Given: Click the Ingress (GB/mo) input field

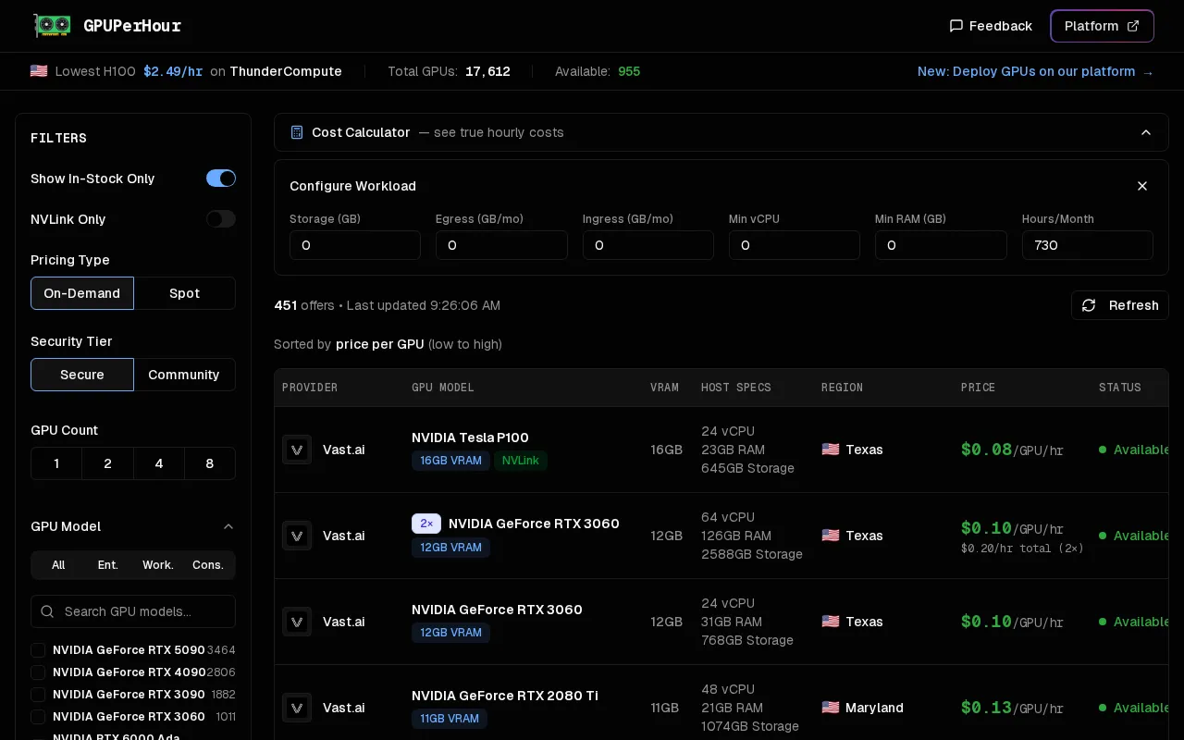Looking at the screenshot, I should (648, 245).
